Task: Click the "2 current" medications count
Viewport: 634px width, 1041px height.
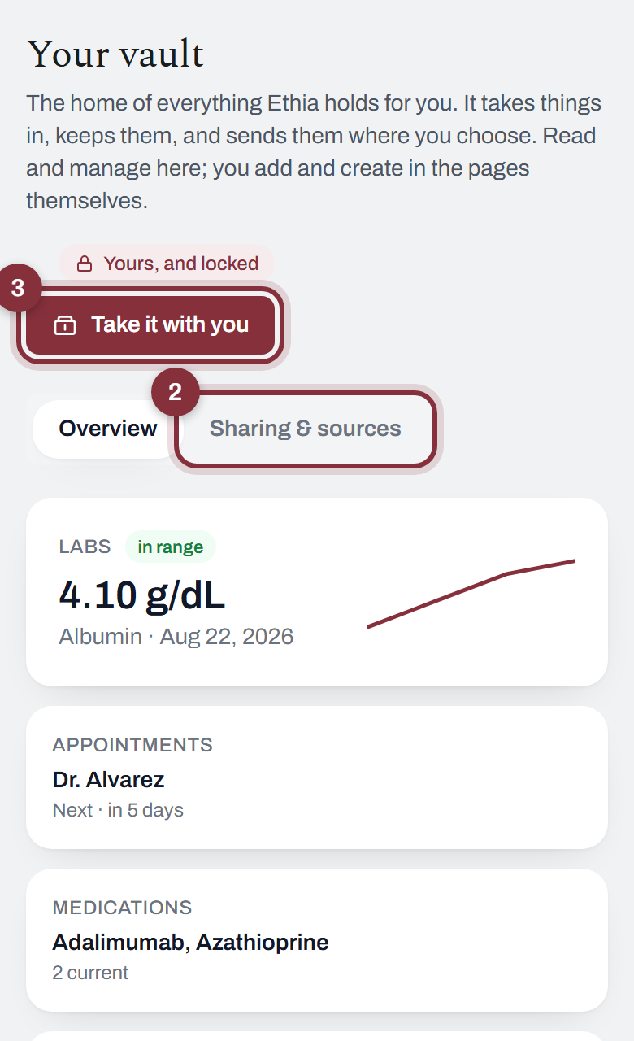Action: (90, 973)
